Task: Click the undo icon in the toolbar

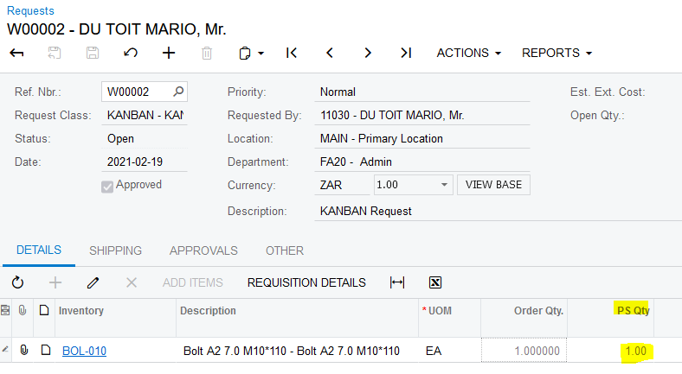Action: tap(131, 53)
